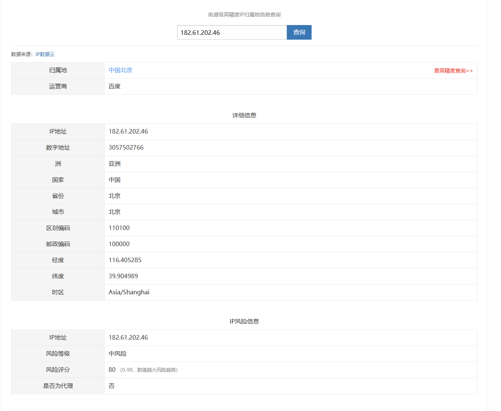The width and height of the screenshot is (501, 411).
Task: Click the 国家 row label
Action: pyautogui.click(x=58, y=180)
